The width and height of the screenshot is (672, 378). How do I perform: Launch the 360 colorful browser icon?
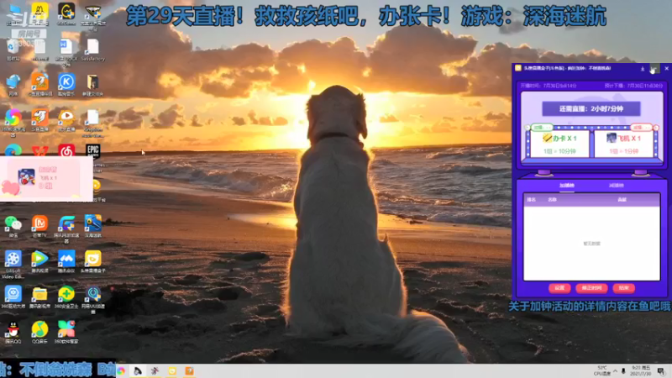13,118
